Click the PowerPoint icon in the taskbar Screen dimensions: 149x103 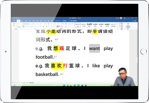pyautogui.click(x=86, y=85)
